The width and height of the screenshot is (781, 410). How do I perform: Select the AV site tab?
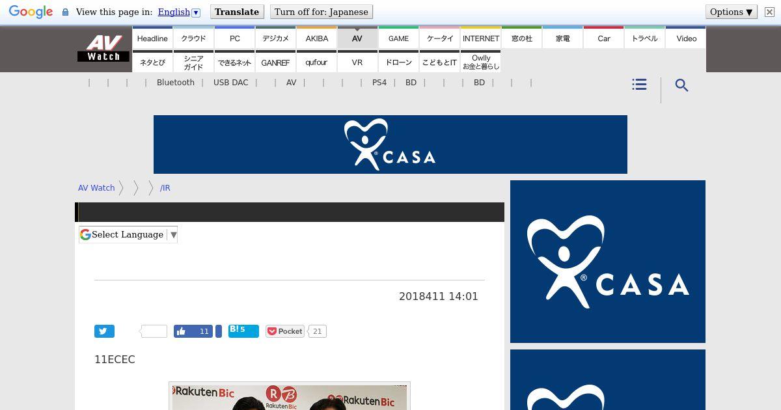(357, 38)
